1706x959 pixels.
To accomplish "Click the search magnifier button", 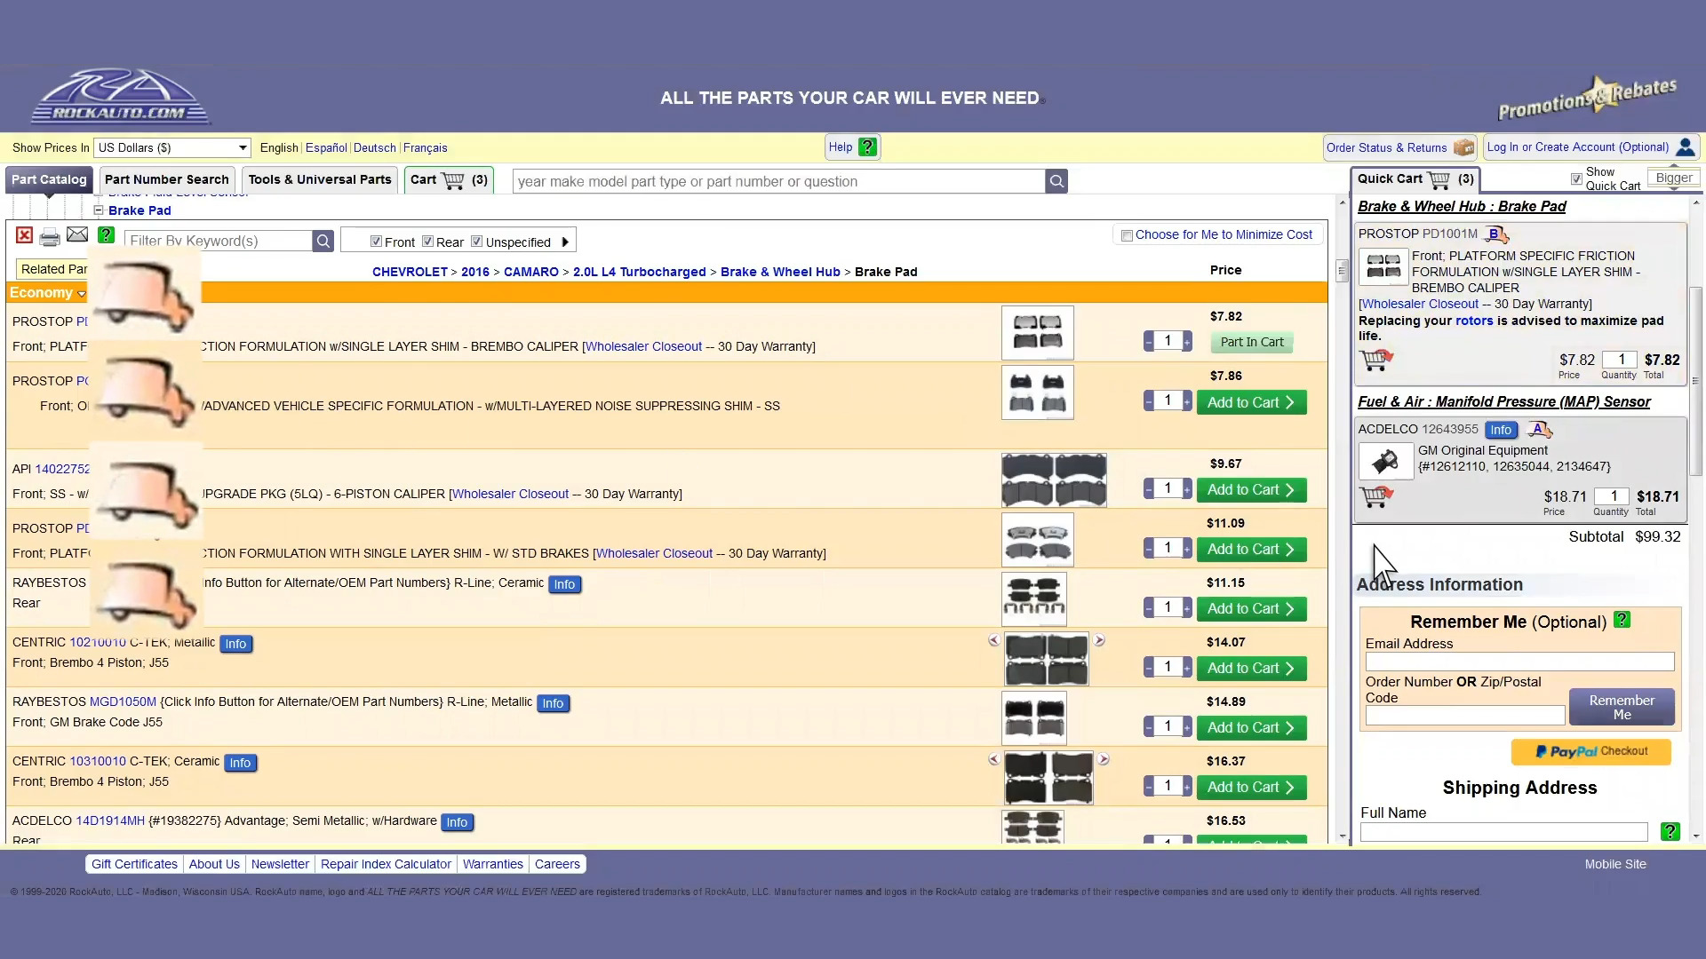I will pos(1056,181).
